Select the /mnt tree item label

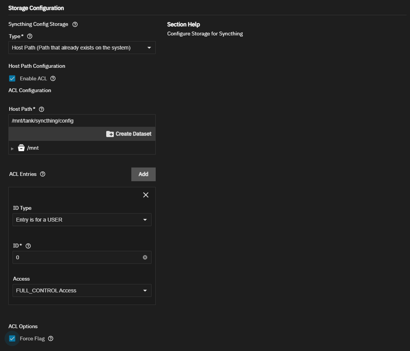point(33,148)
